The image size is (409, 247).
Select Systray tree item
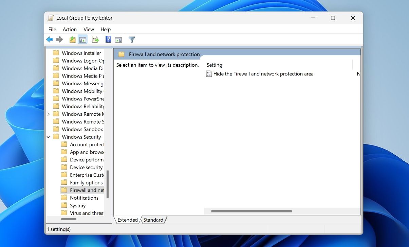click(x=78, y=205)
